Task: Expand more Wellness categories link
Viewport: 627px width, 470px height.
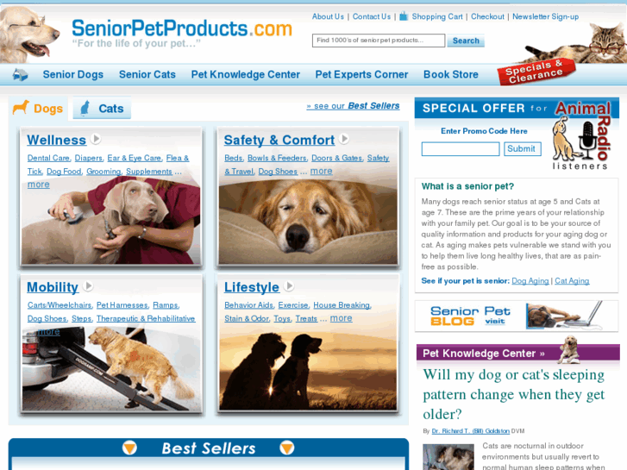Action: [x=39, y=185]
